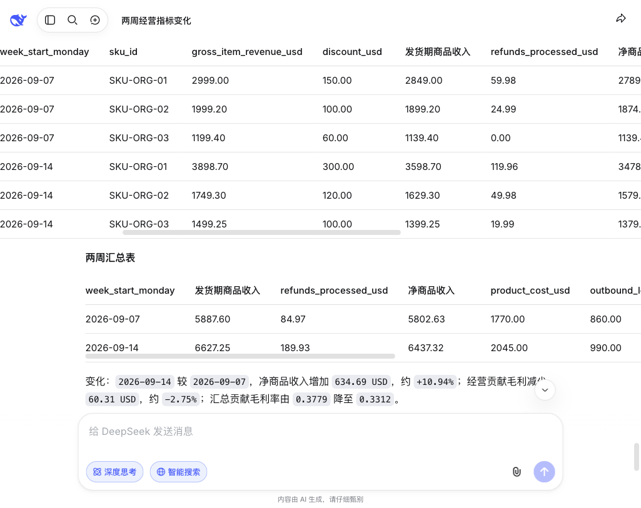Viewport: 641px width, 508px height.
Task: Open the chat search icon
Action: 73,20
